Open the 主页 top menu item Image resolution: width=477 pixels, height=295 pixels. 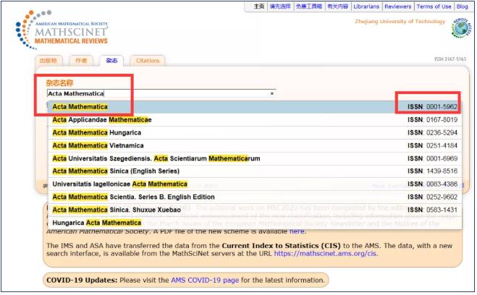258,7
